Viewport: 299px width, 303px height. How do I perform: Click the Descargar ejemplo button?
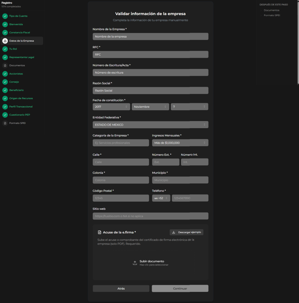[x=187, y=232]
